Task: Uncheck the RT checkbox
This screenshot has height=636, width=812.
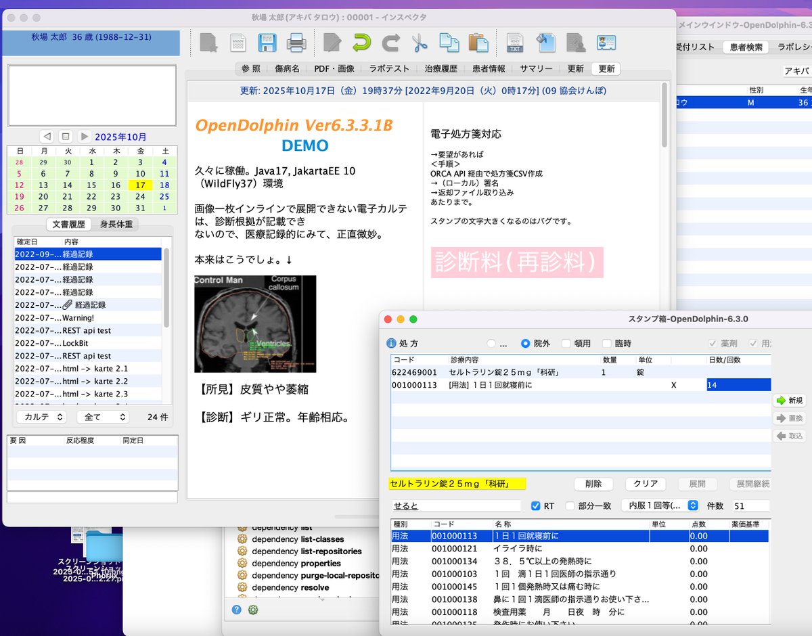Action: (x=536, y=506)
